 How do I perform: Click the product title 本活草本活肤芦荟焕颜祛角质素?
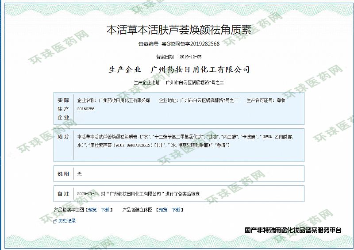tap(179, 31)
